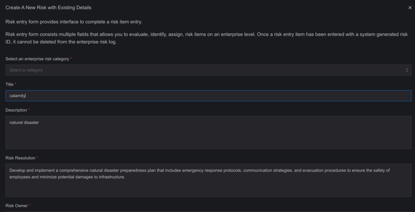Image resolution: width=415 pixels, height=212 pixels.
Task: Place cursor on natural disaster text
Action: point(24,123)
